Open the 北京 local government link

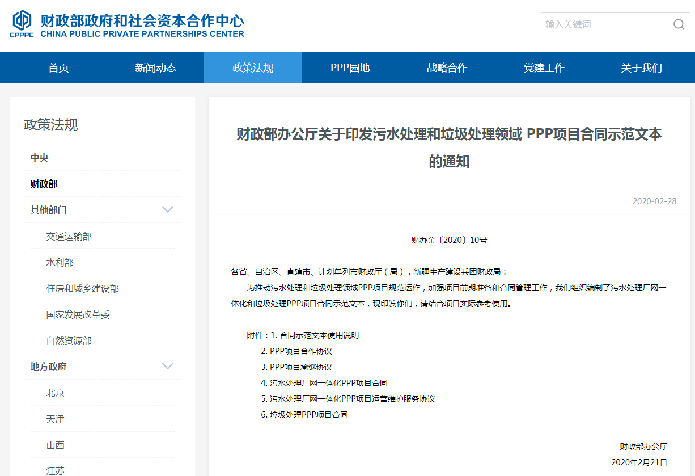pos(56,393)
